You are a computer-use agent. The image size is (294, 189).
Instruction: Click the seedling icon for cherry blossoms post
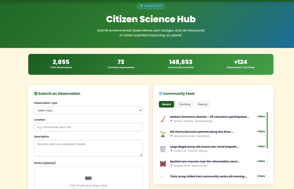coord(163,134)
